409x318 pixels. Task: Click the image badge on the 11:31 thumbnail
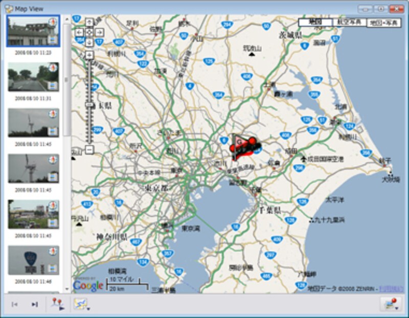click(x=53, y=86)
